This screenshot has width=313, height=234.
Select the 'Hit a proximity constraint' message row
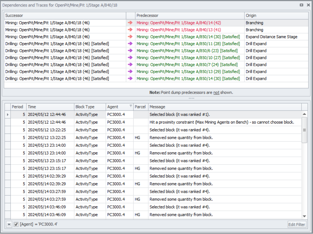point(222,122)
